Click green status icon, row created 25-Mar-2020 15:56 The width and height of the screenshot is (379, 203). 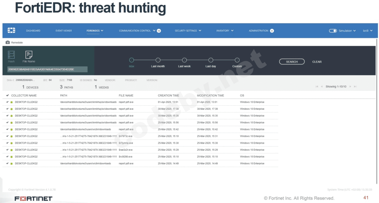point(12,123)
